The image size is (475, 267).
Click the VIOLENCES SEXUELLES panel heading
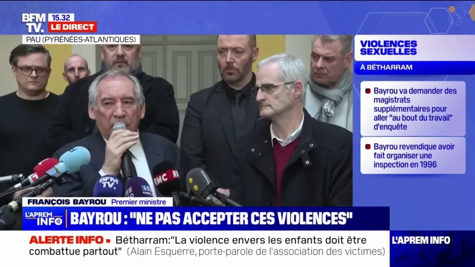pos(388,47)
